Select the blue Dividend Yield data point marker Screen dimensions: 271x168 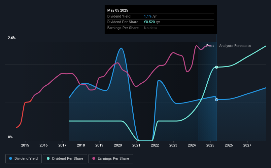pos(217,100)
